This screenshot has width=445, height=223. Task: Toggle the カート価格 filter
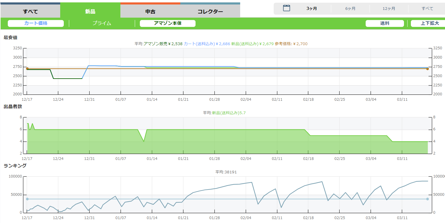pos(36,23)
